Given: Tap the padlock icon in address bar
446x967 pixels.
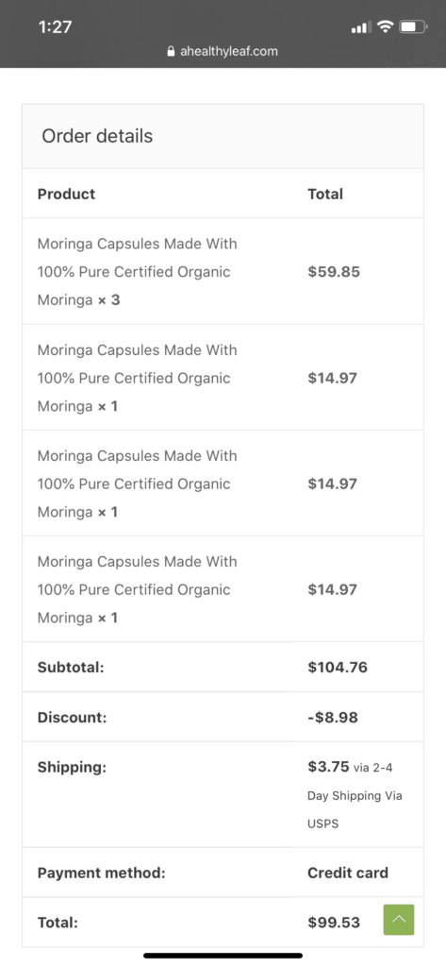Looking at the screenshot, I should (x=172, y=51).
